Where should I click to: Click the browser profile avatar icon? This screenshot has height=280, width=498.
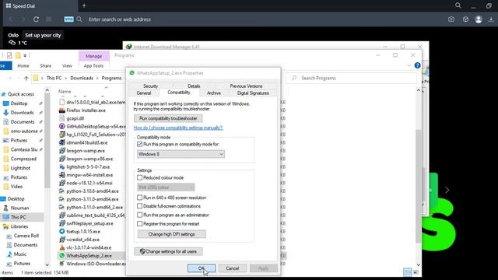pyautogui.click(x=479, y=19)
